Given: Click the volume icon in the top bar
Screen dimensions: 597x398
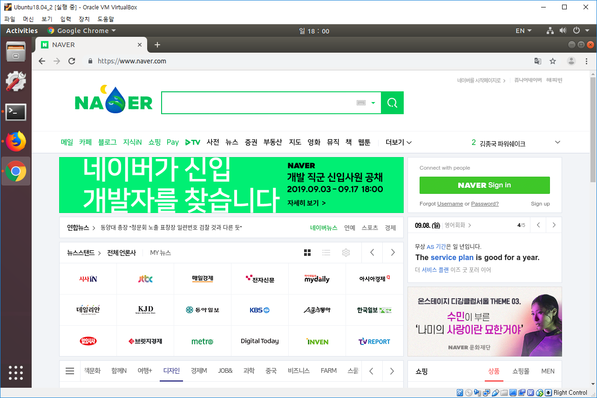Looking at the screenshot, I should (563, 31).
